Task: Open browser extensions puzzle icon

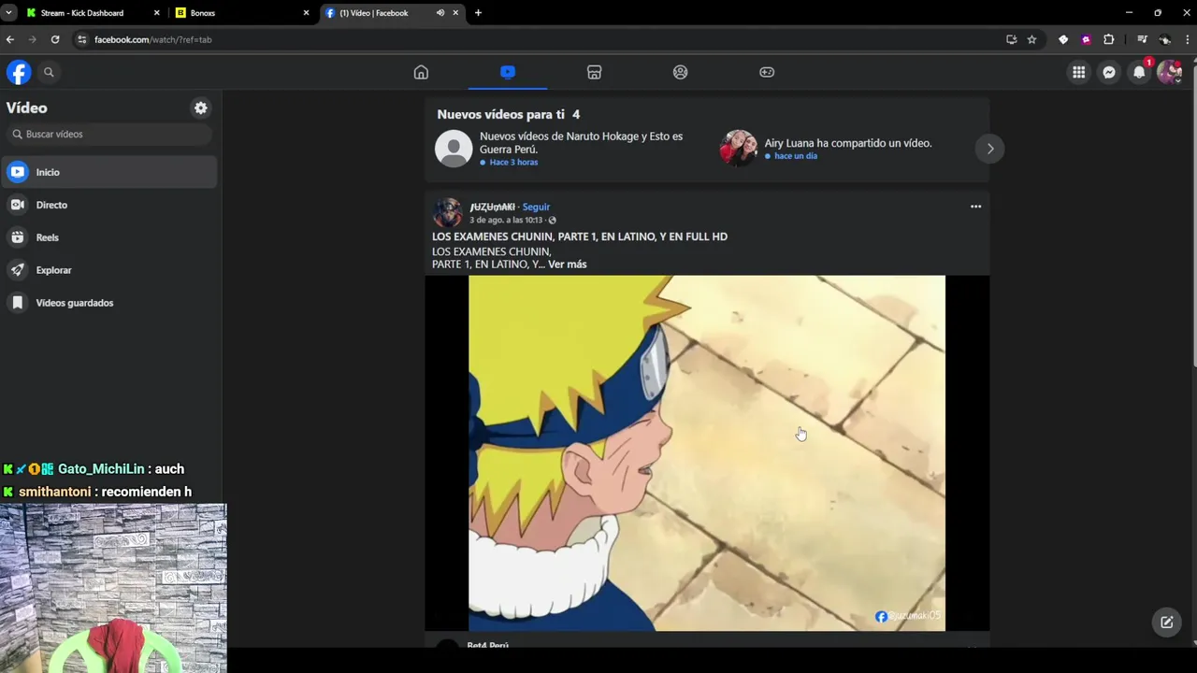Action: [1109, 39]
